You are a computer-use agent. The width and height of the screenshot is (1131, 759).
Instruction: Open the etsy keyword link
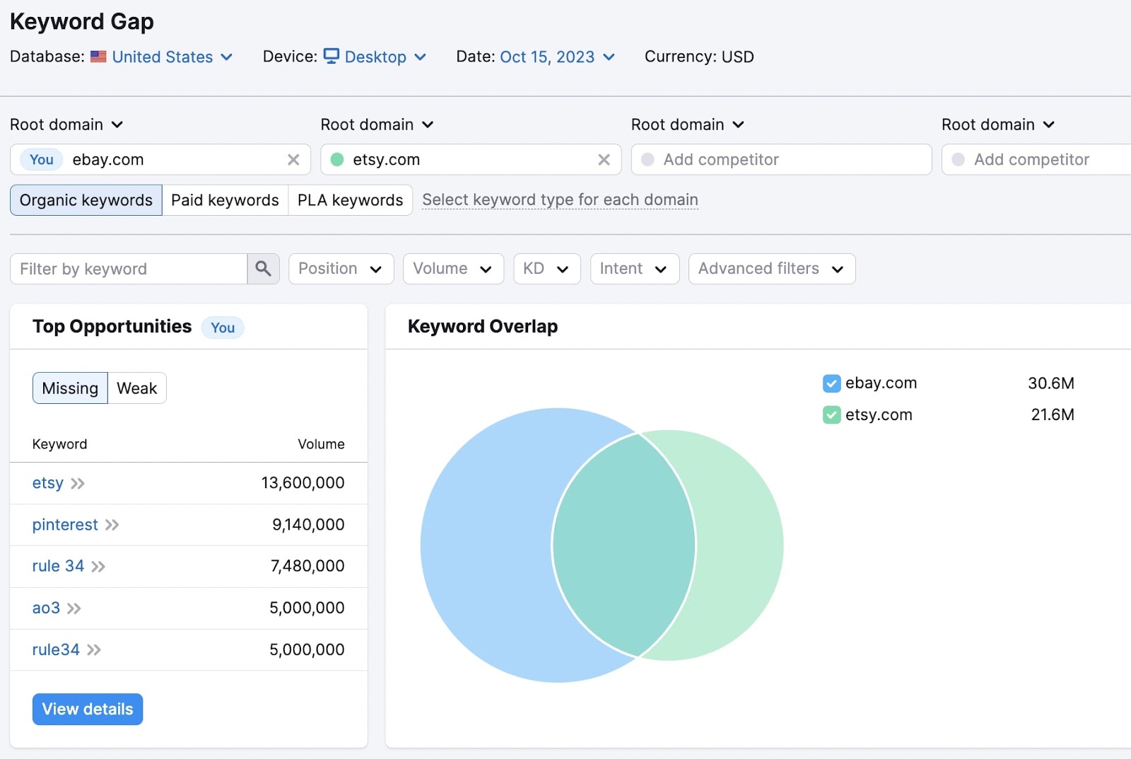point(48,483)
